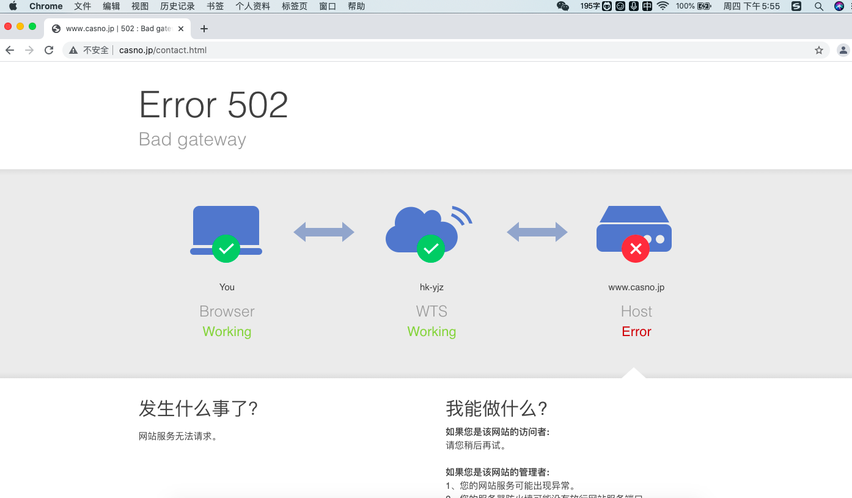This screenshot has width=852, height=498.
Task: Close the current casno.jp tab
Action: 180,28
